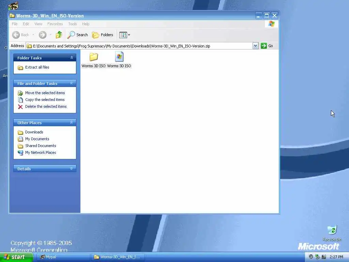This screenshot has width=349, height=262.
Task: Click the 2:27 PM clock
Action: [x=336, y=257]
